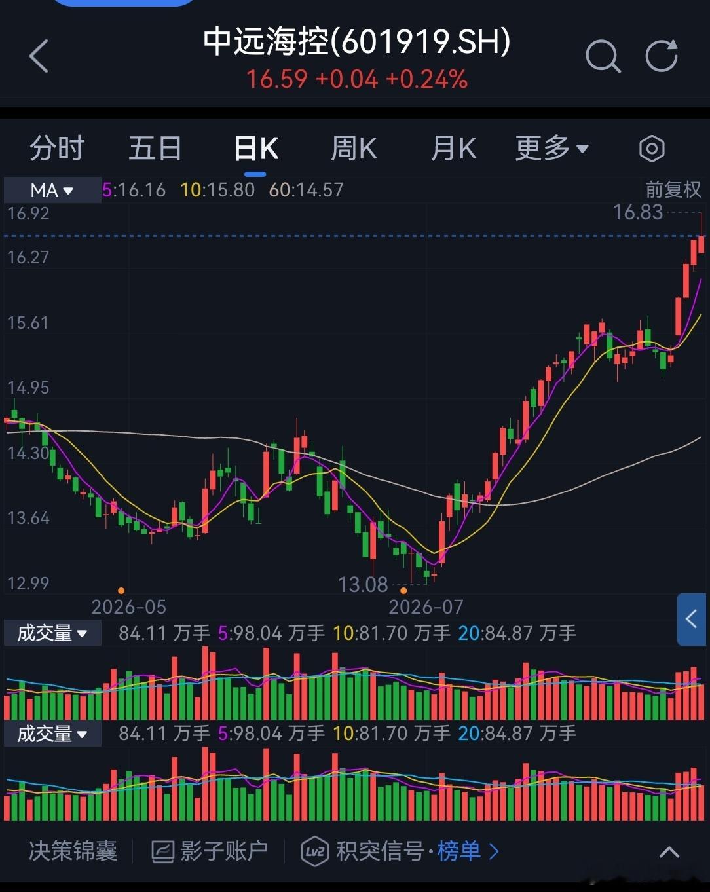Tap the y-axis label 16.92
Image resolution: width=710 pixels, height=892 pixels.
[x=28, y=214]
